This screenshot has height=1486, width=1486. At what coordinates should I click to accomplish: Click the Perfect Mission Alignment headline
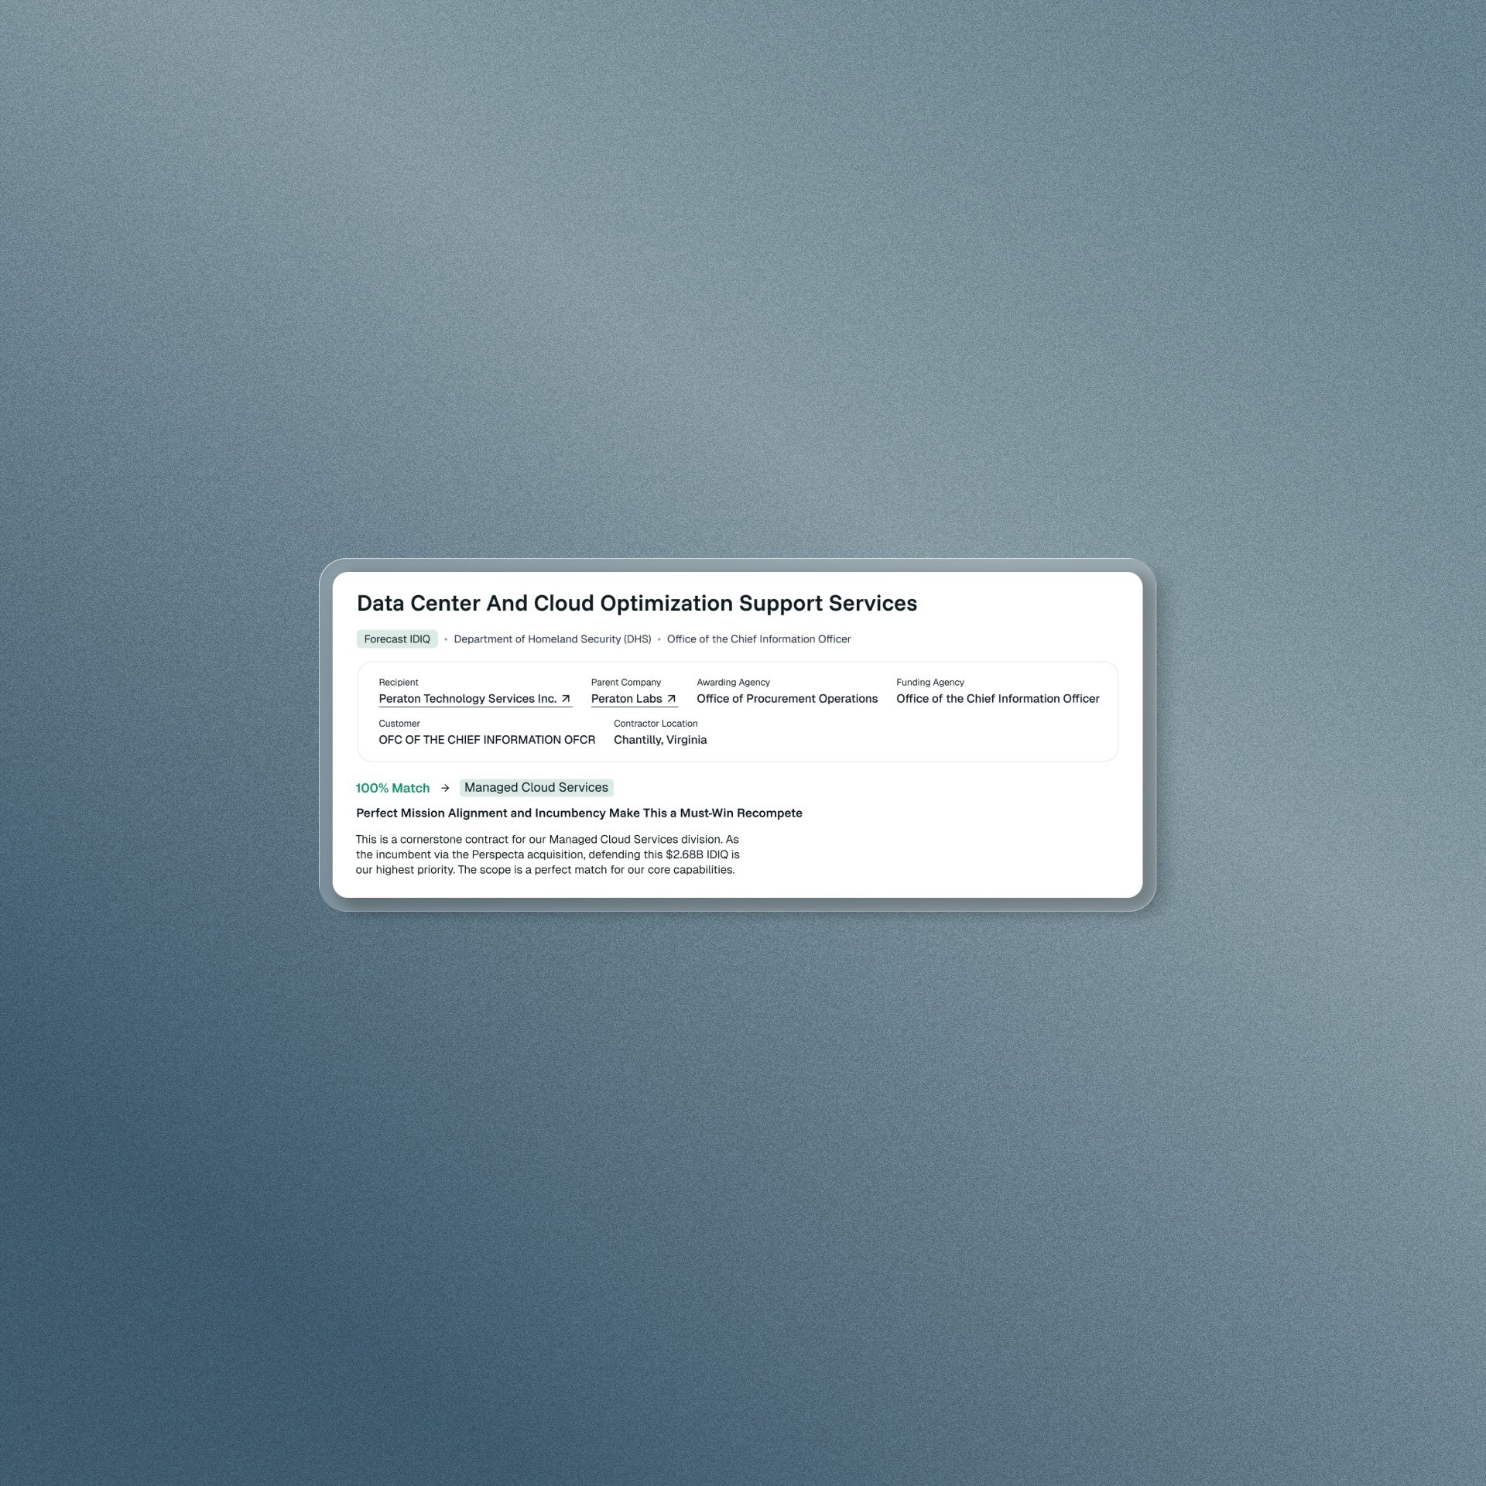[579, 813]
